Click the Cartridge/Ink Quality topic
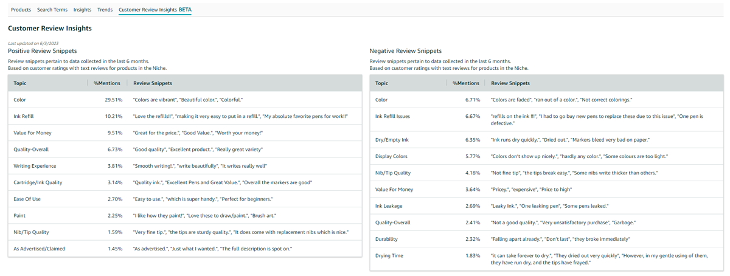730x276 pixels. pos(38,182)
